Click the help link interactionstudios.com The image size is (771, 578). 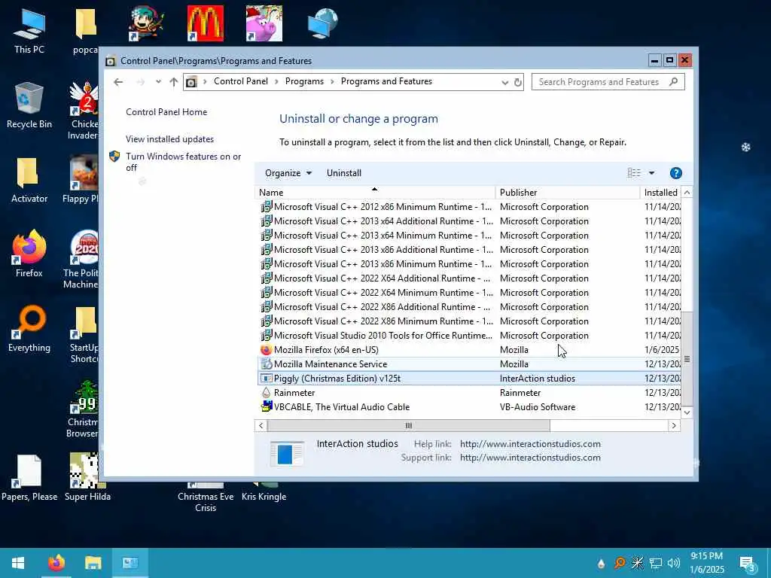pyautogui.click(x=530, y=444)
